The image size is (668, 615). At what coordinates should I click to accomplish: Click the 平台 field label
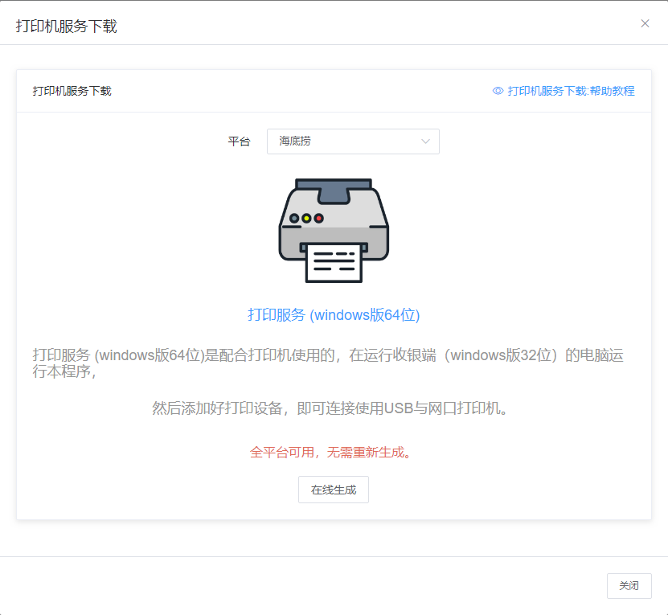coord(239,141)
